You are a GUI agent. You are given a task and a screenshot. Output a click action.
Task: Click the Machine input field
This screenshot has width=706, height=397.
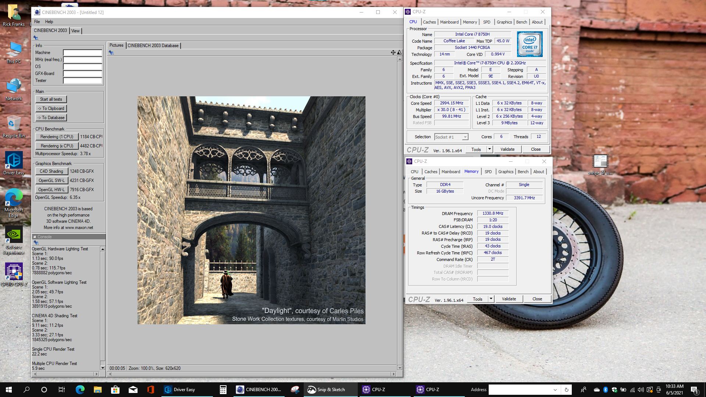[x=83, y=53]
